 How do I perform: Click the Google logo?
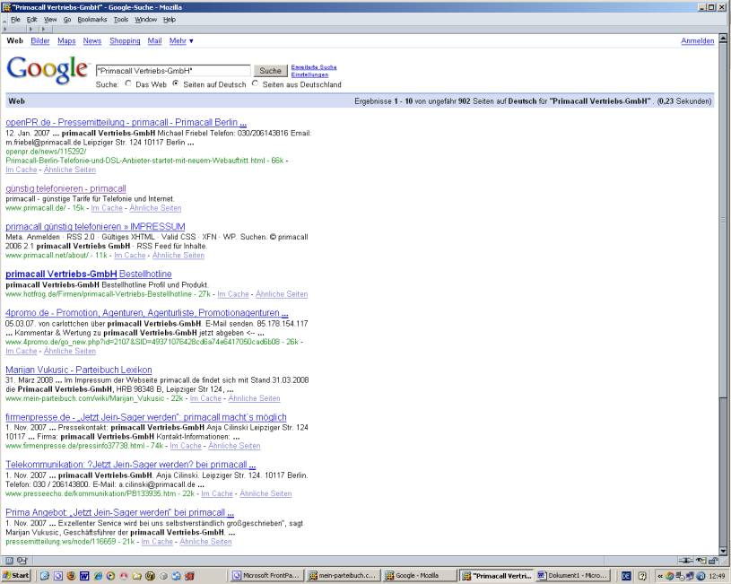[x=47, y=69]
